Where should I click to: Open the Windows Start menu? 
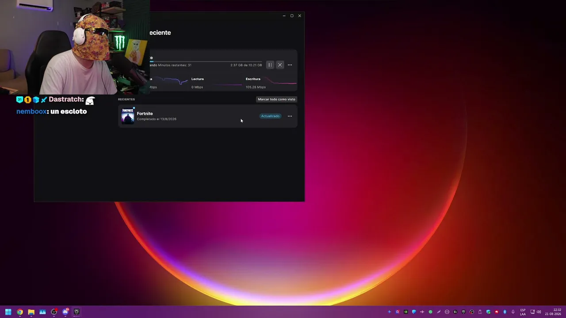(x=8, y=312)
